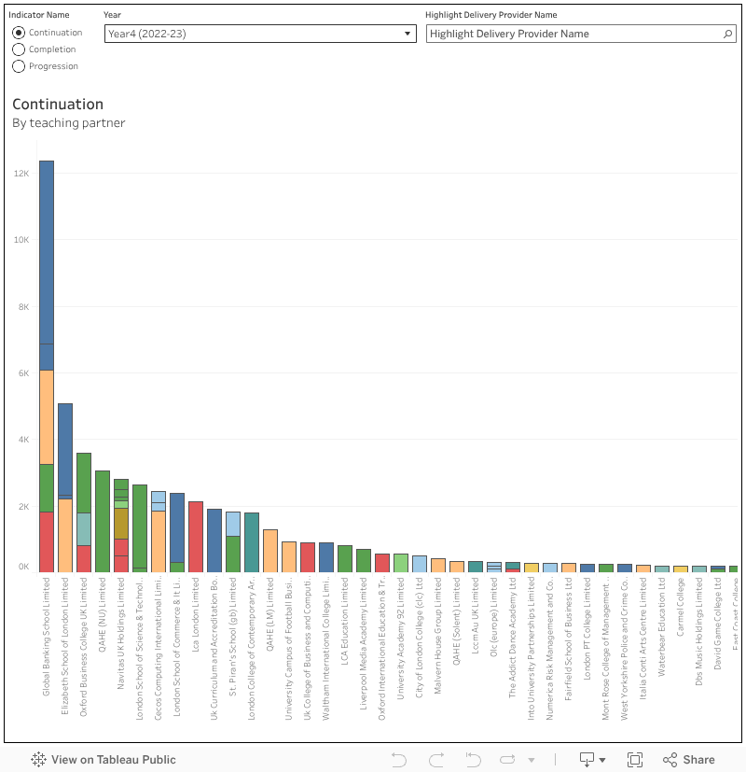Enter full screen mode via the icon
The height and width of the screenshot is (772, 746).
(635, 760)
